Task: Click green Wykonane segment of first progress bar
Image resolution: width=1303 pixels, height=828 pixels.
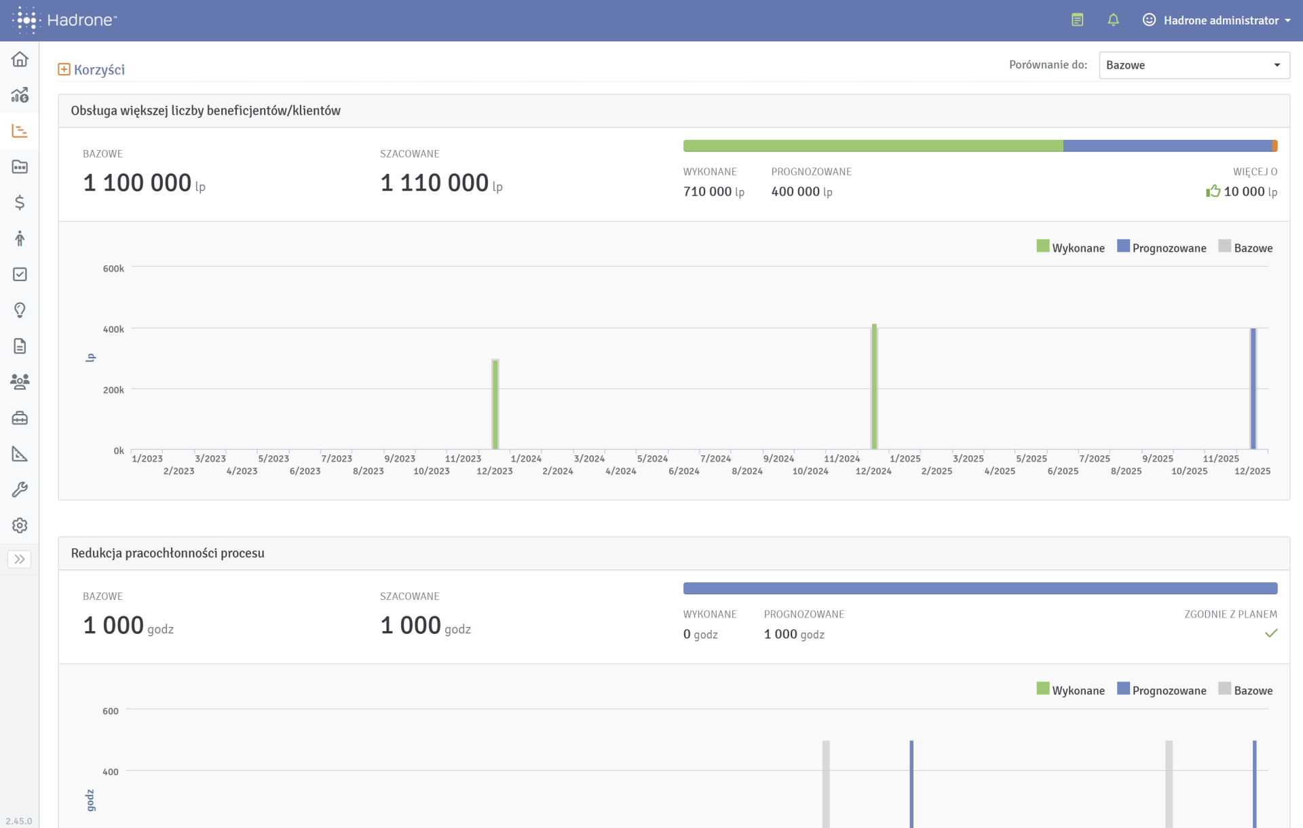Action: pyautogui.click(x=873, y=146)
